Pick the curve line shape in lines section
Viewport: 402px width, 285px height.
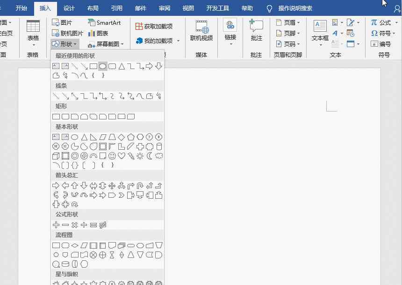click(140, 96)
